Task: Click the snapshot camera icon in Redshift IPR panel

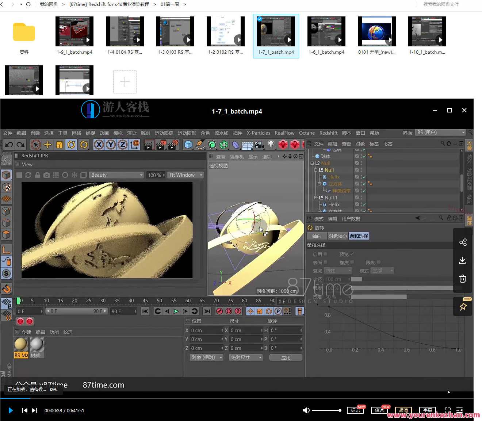Action: pos(46,175)
